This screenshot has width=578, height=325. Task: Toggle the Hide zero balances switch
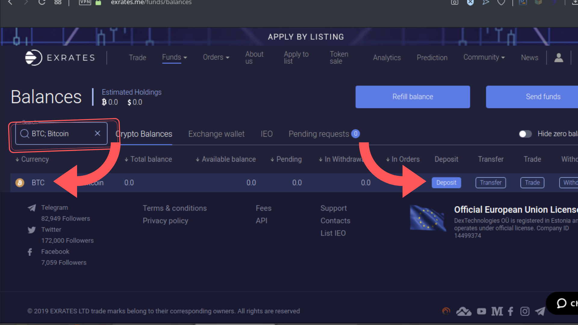(x=525, y=134)
